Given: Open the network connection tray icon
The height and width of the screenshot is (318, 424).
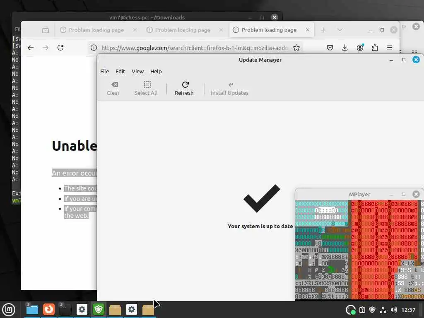Looking at the screenshot, I should pos(383,310).
